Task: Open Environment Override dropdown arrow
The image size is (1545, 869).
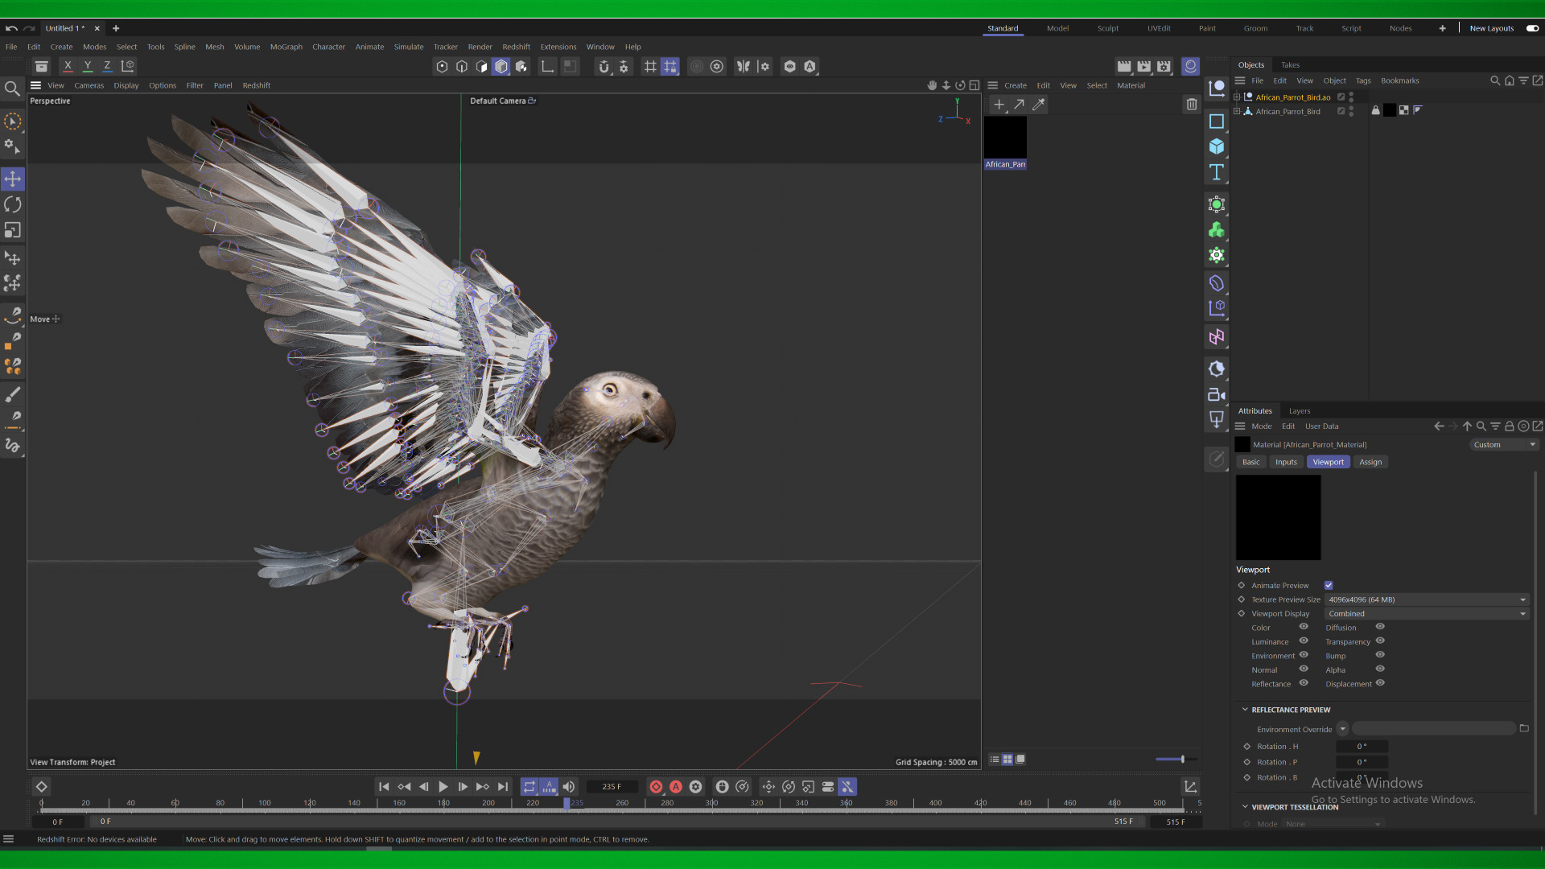Action: click(1342, 729)
